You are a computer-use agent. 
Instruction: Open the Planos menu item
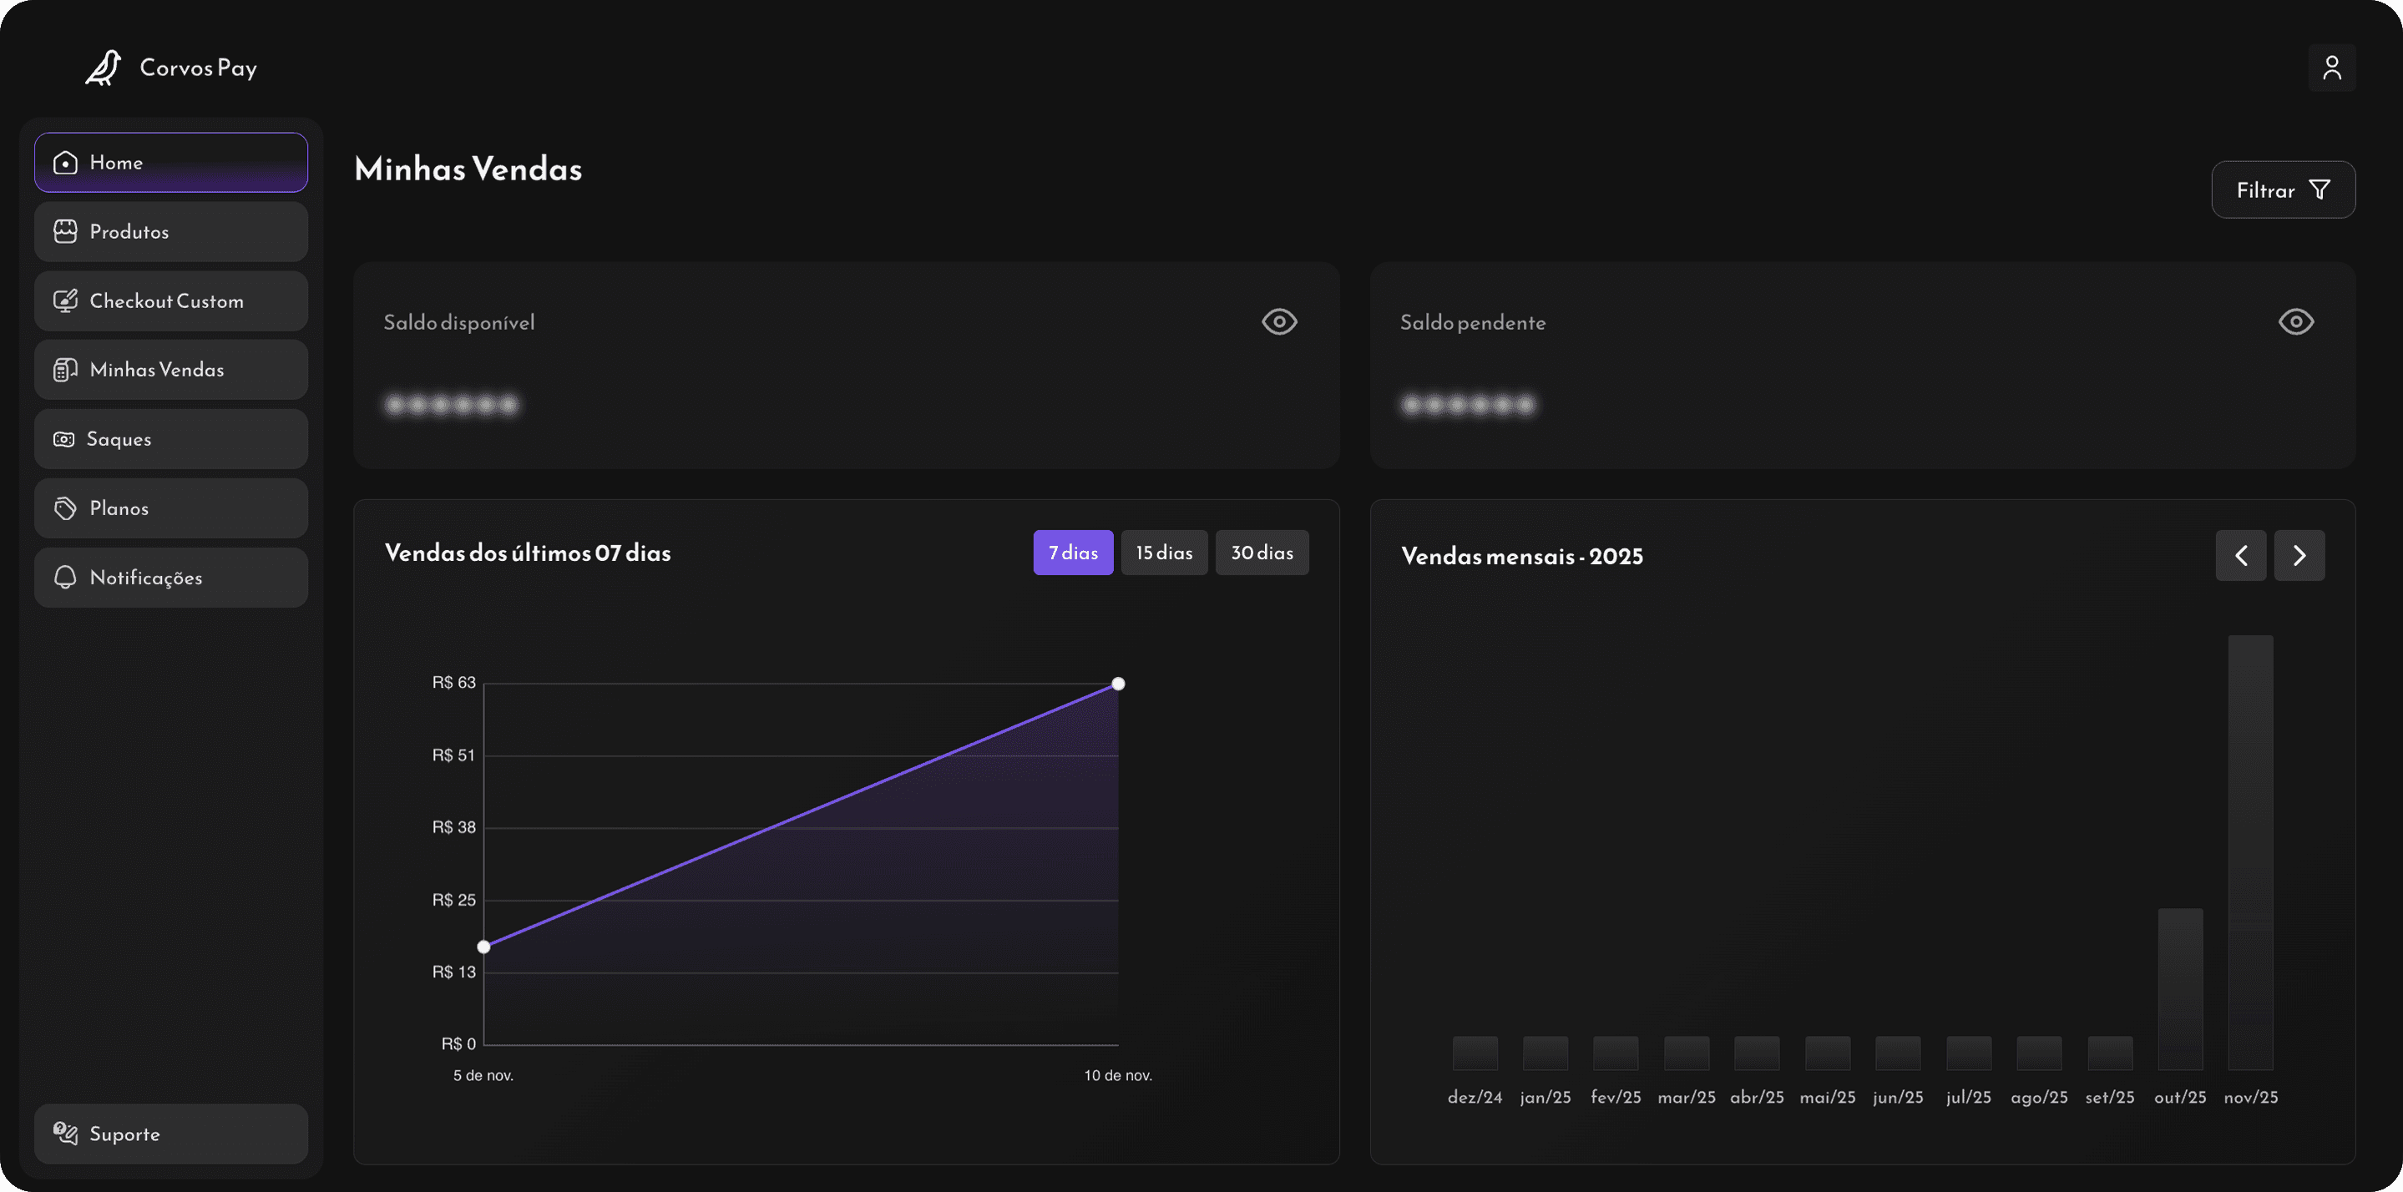tap(170, 508)
